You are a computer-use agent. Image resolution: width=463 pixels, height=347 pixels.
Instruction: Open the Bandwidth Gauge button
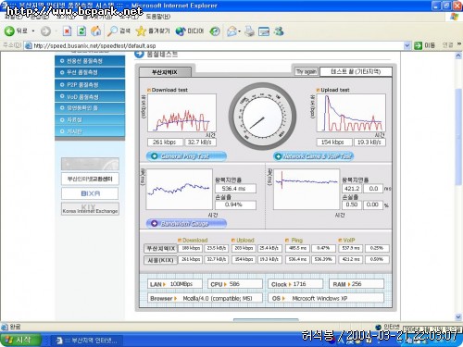coord(186,223)
